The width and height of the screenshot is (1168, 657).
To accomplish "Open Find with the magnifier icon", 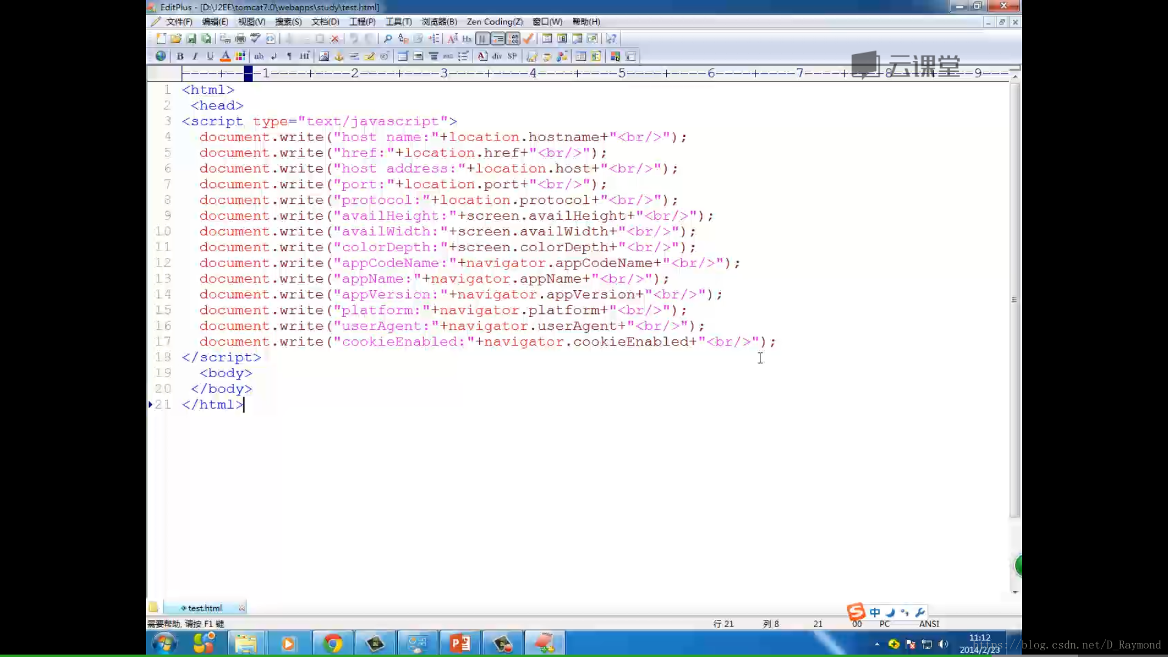I will [x=388, y=38].
